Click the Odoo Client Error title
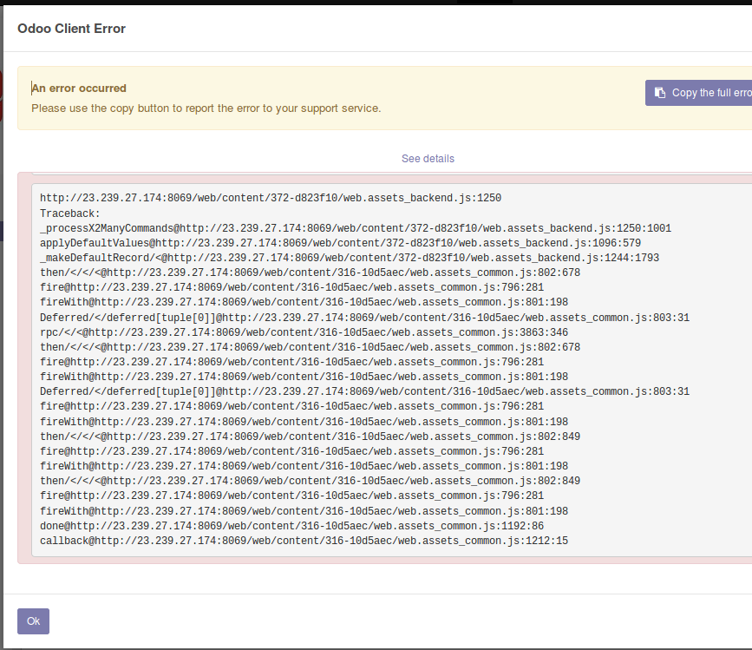Image resolution: width=752 pixels, height=650 pixels. [x=71, y=29]
